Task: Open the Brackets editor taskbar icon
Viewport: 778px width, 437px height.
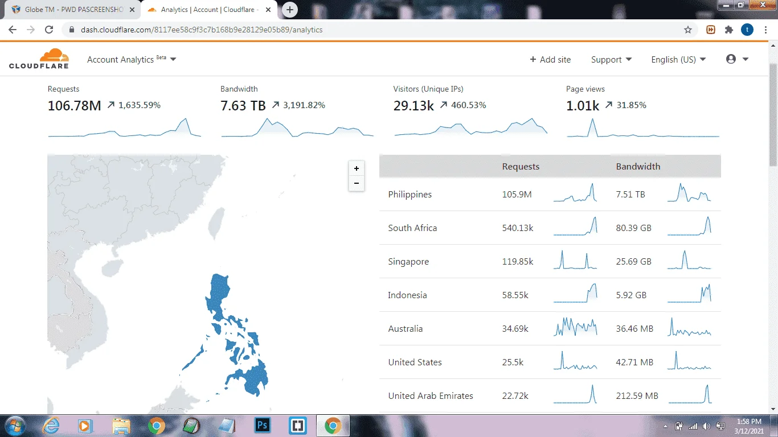Action: [298, 426]
